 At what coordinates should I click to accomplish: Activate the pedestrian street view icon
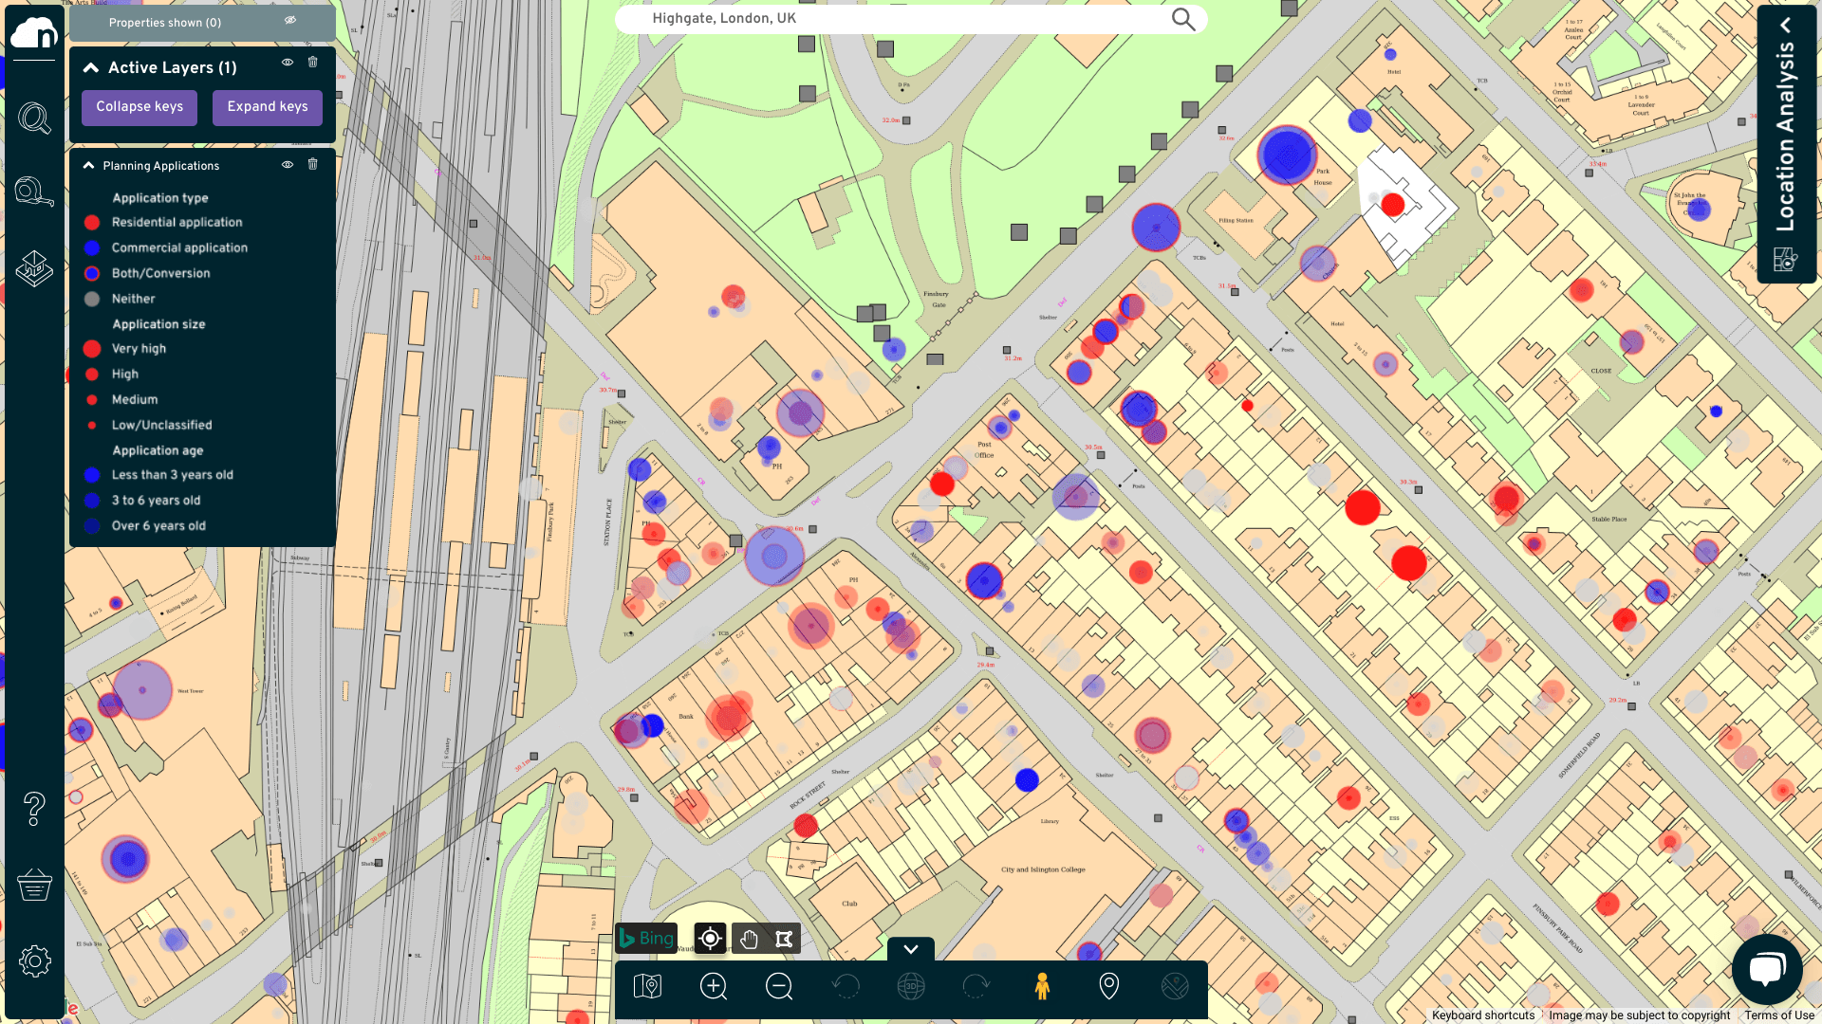tap(1043, 986)
